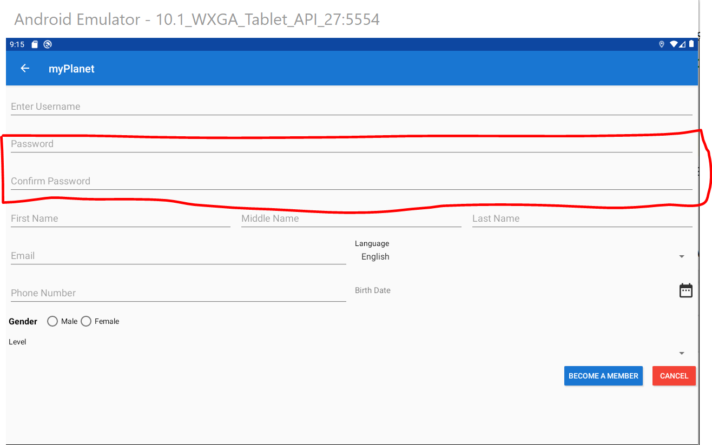Click the BECOME A MEMBER button

(603, 376)
